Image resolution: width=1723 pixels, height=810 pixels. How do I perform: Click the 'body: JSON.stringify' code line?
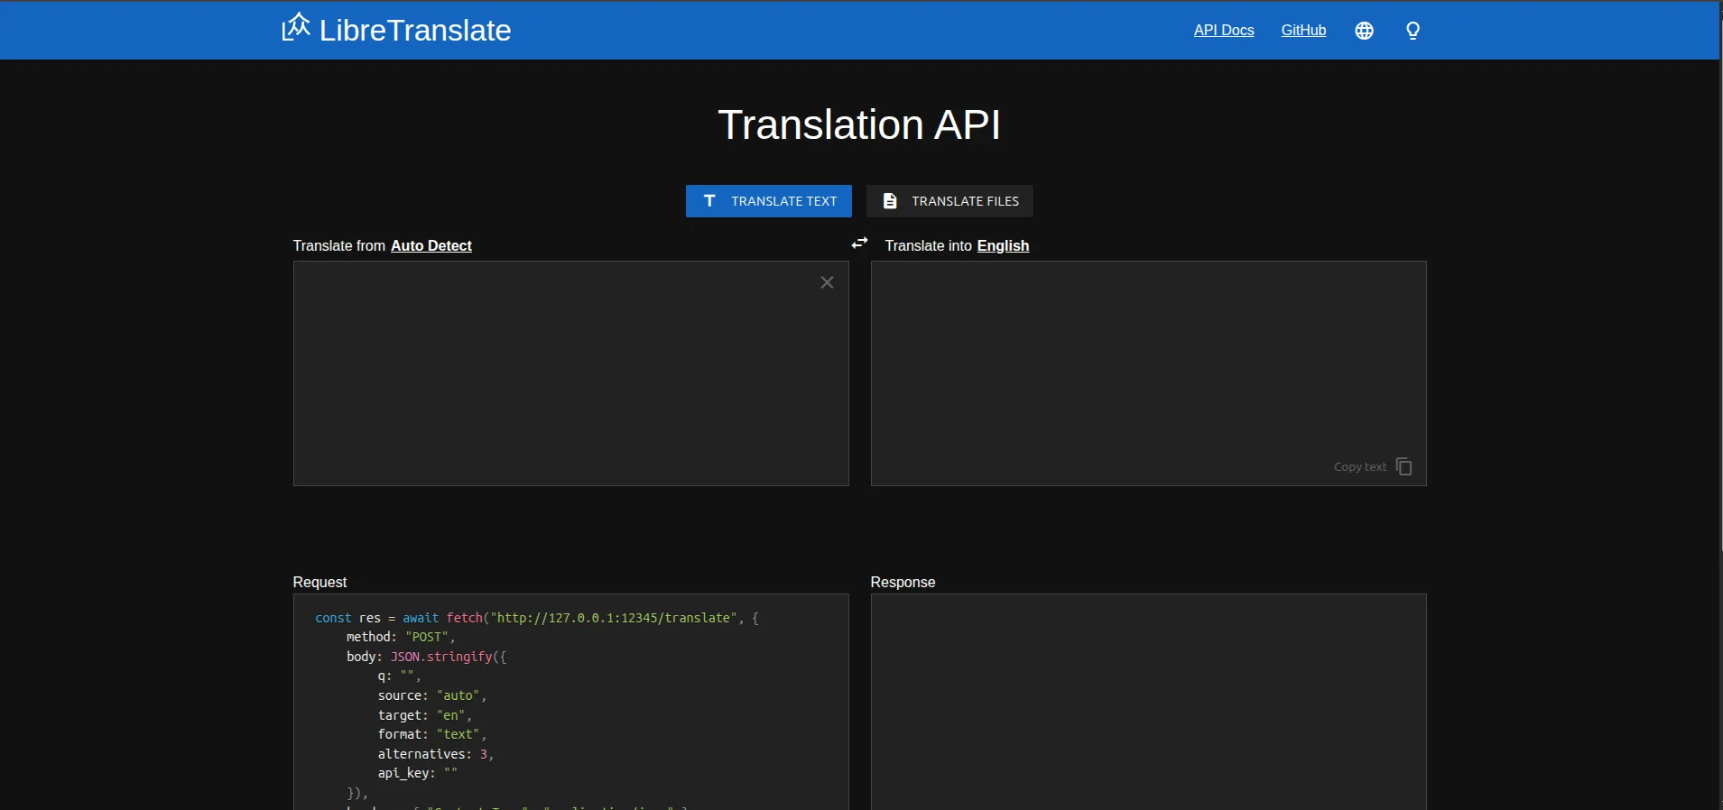[x=427, y=657]
